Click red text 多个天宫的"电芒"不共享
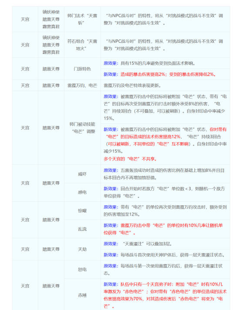The height and width of the screenshot is (310, 235). coord(130,159)
